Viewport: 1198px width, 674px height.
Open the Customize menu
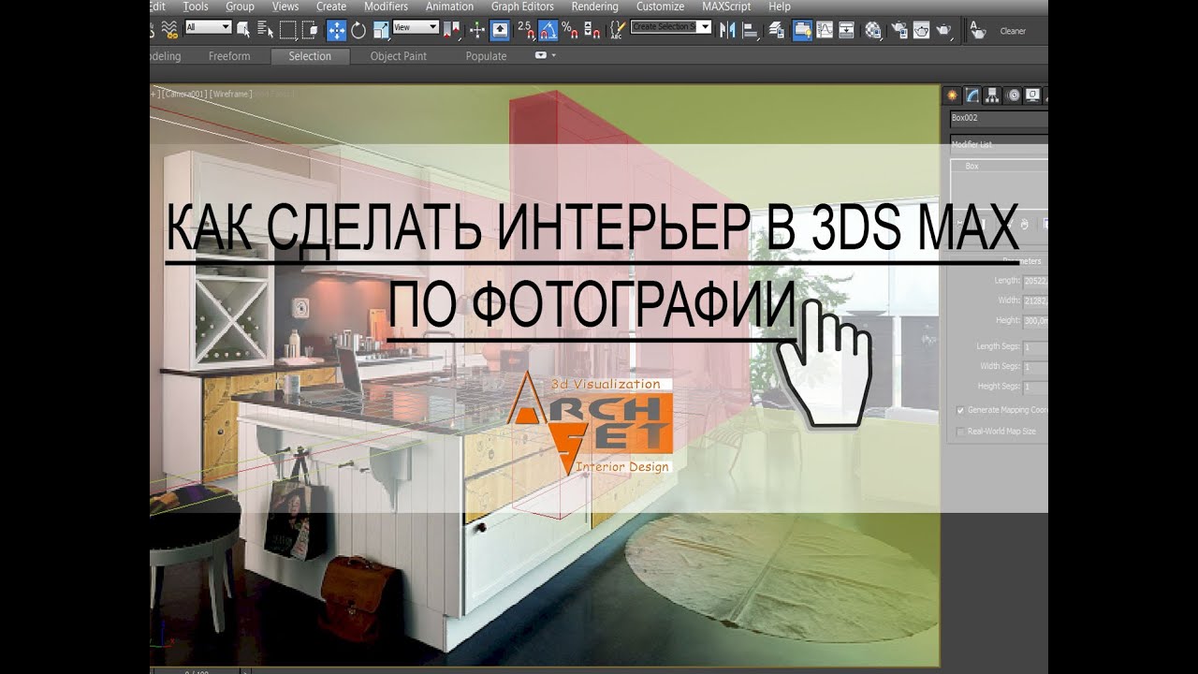click(x=660, y=7)
